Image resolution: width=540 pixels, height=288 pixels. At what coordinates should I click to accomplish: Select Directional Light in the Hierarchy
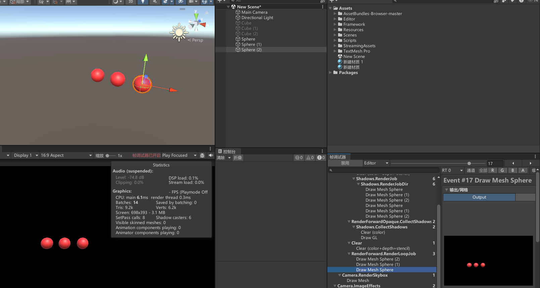pyautogui.click(x=257, y=18)
